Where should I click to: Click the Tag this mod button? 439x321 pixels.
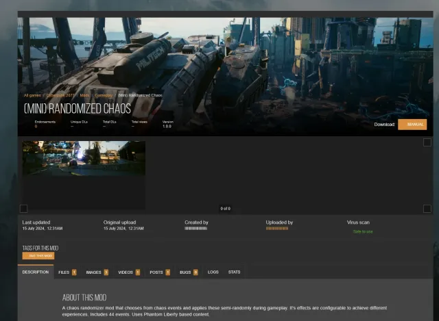[38, 255]
